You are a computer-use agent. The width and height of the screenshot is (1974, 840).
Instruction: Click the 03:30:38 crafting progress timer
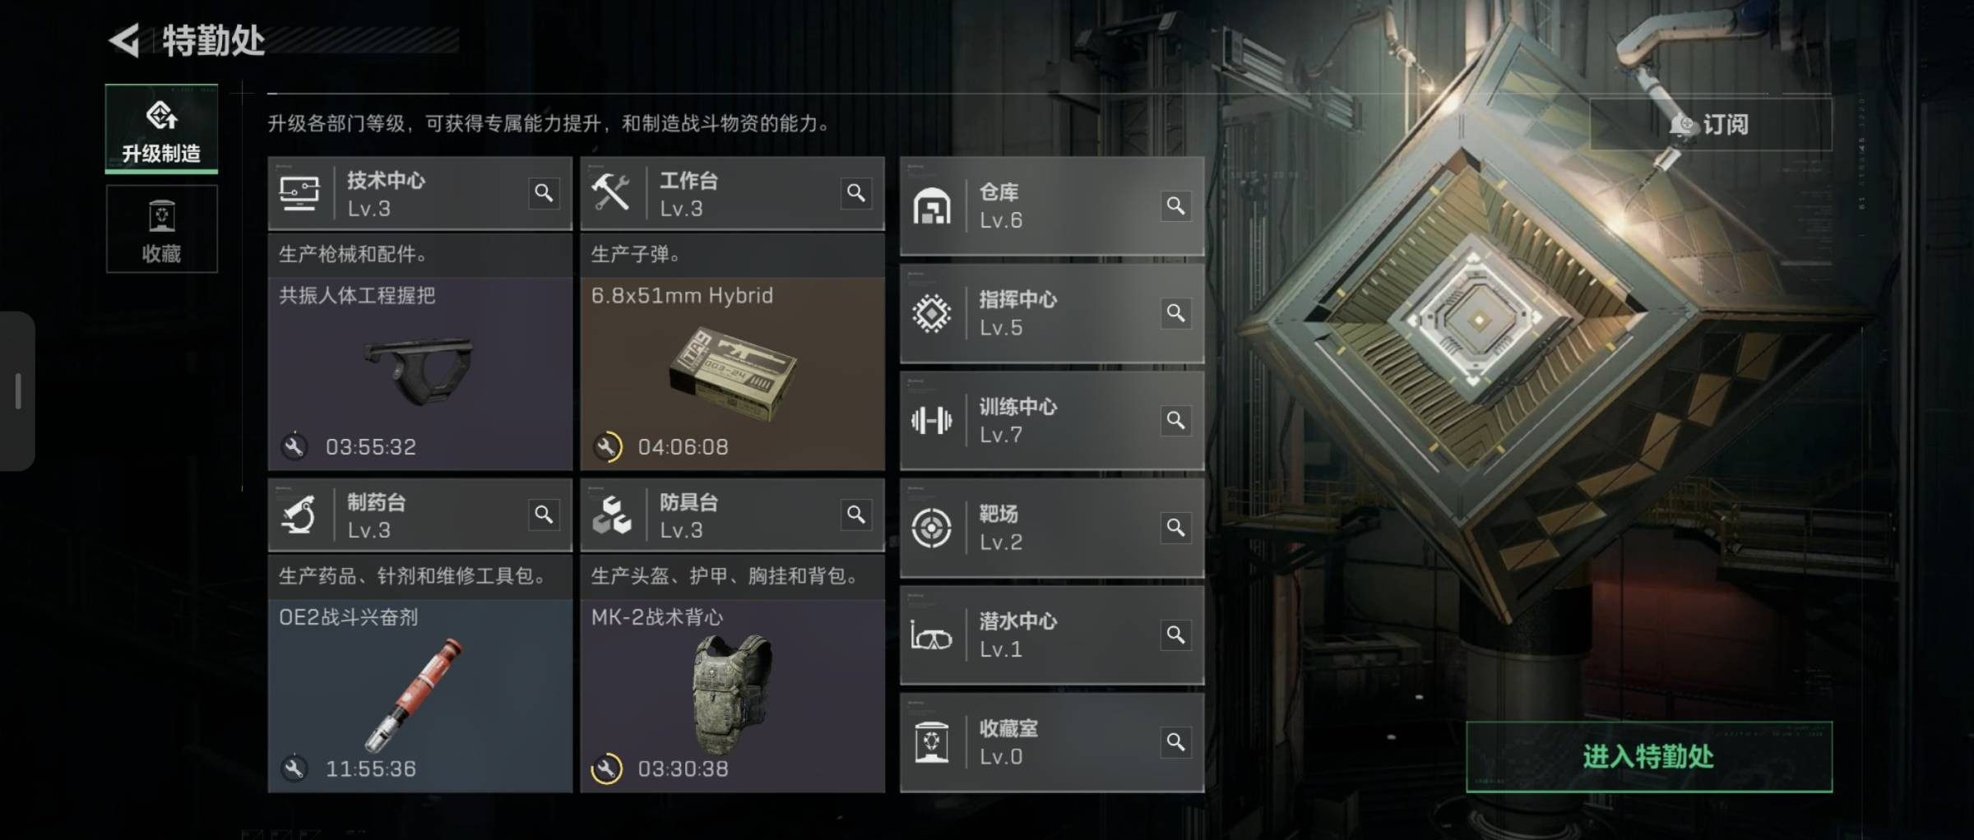click(683, 769)
